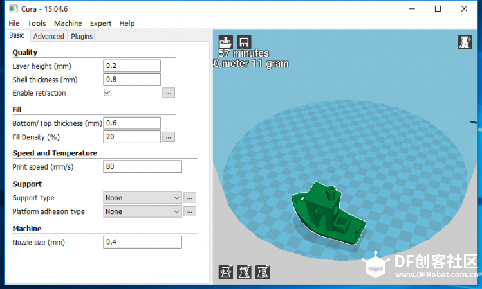
Task: Click the 'Layer height (mm)' label
Action: 42,66
